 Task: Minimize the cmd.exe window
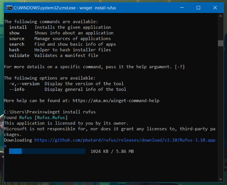pyautogui.click(x=182, y=8)
